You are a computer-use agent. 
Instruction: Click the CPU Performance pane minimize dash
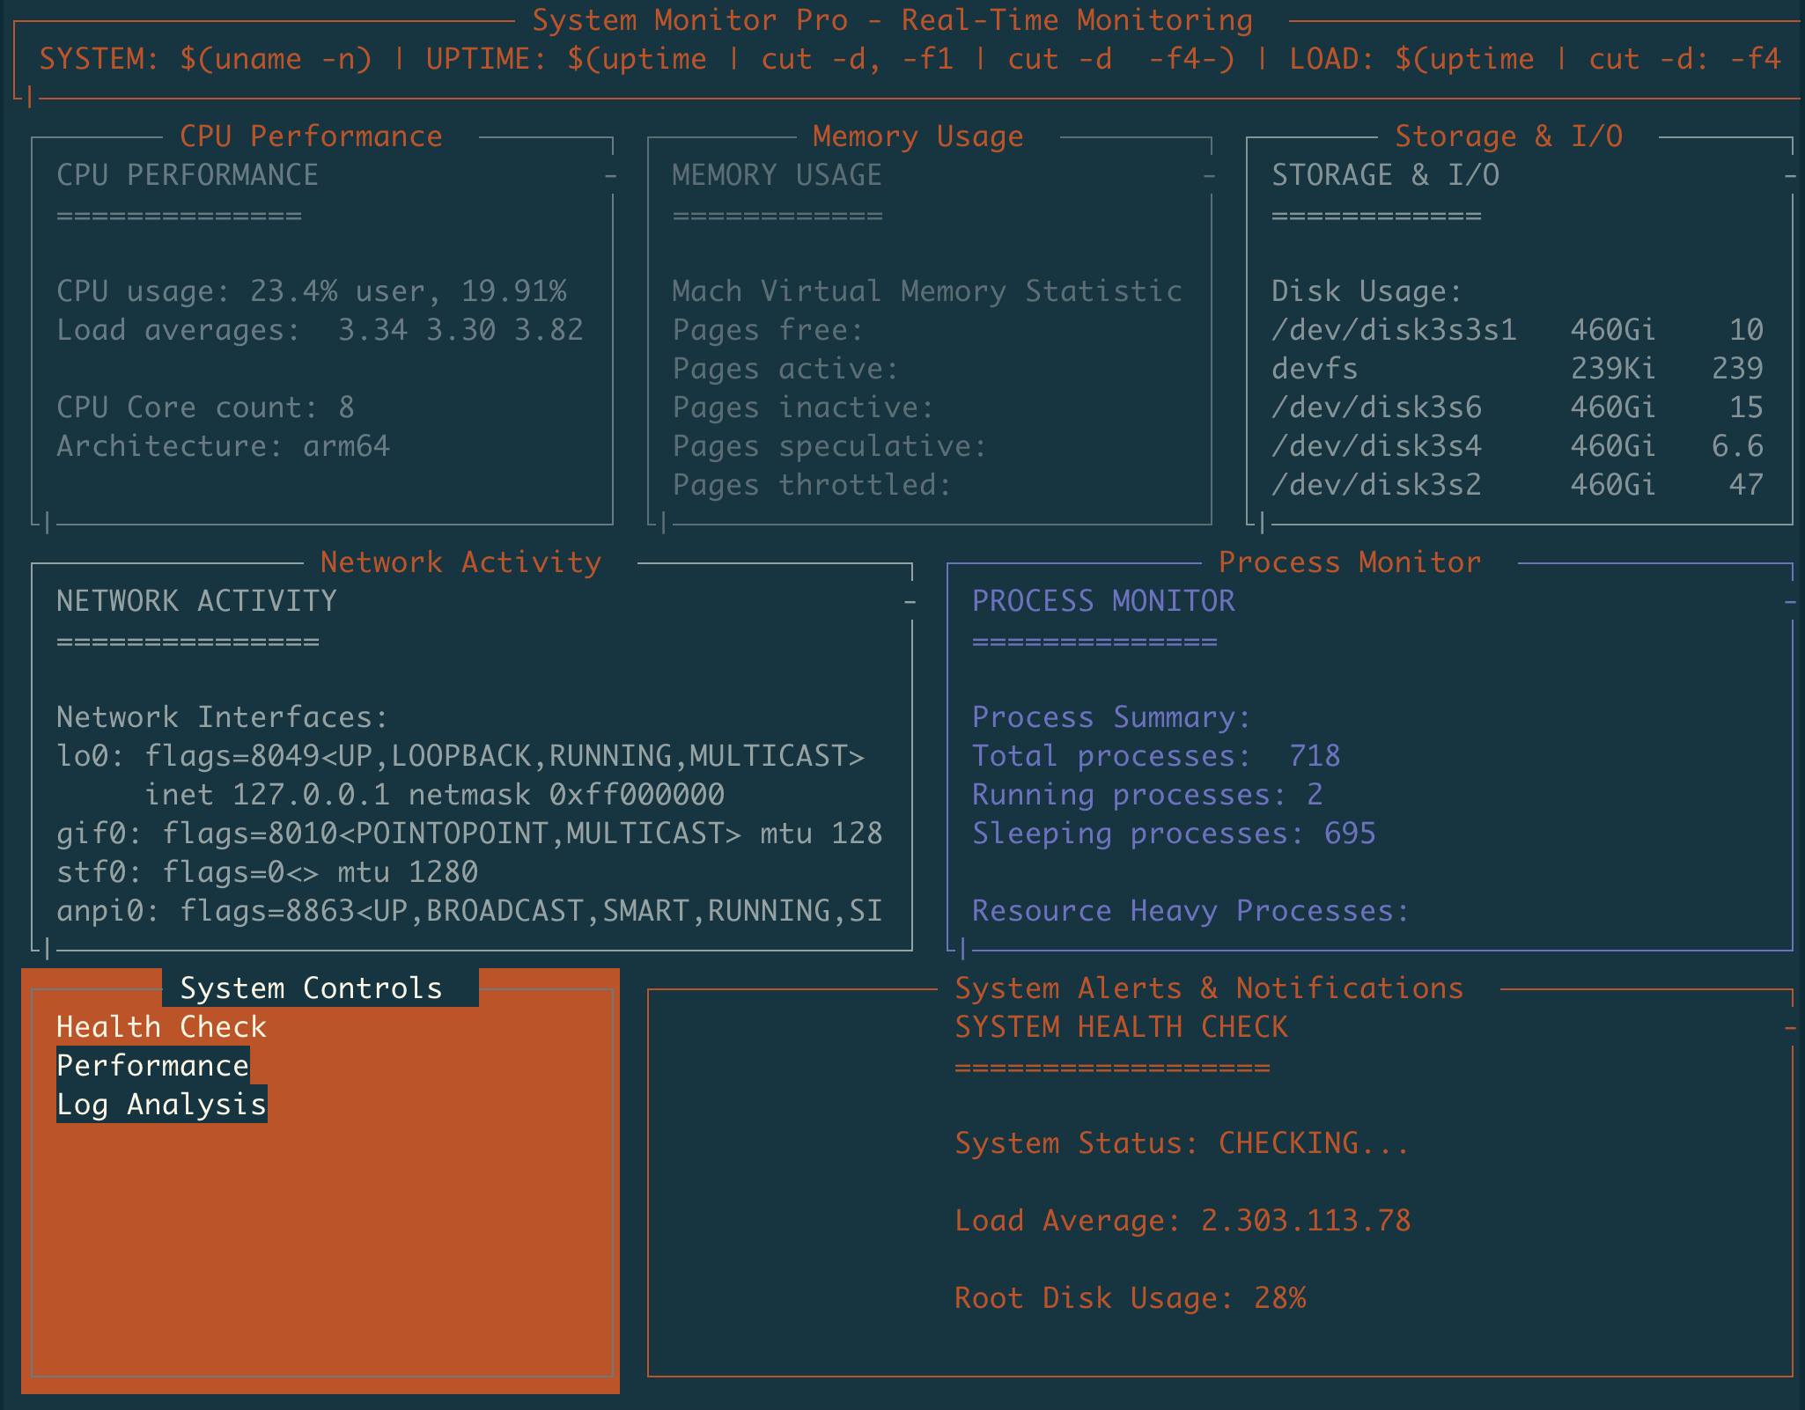610,177
